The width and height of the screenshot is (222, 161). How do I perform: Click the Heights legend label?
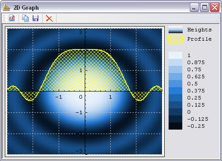199,30
